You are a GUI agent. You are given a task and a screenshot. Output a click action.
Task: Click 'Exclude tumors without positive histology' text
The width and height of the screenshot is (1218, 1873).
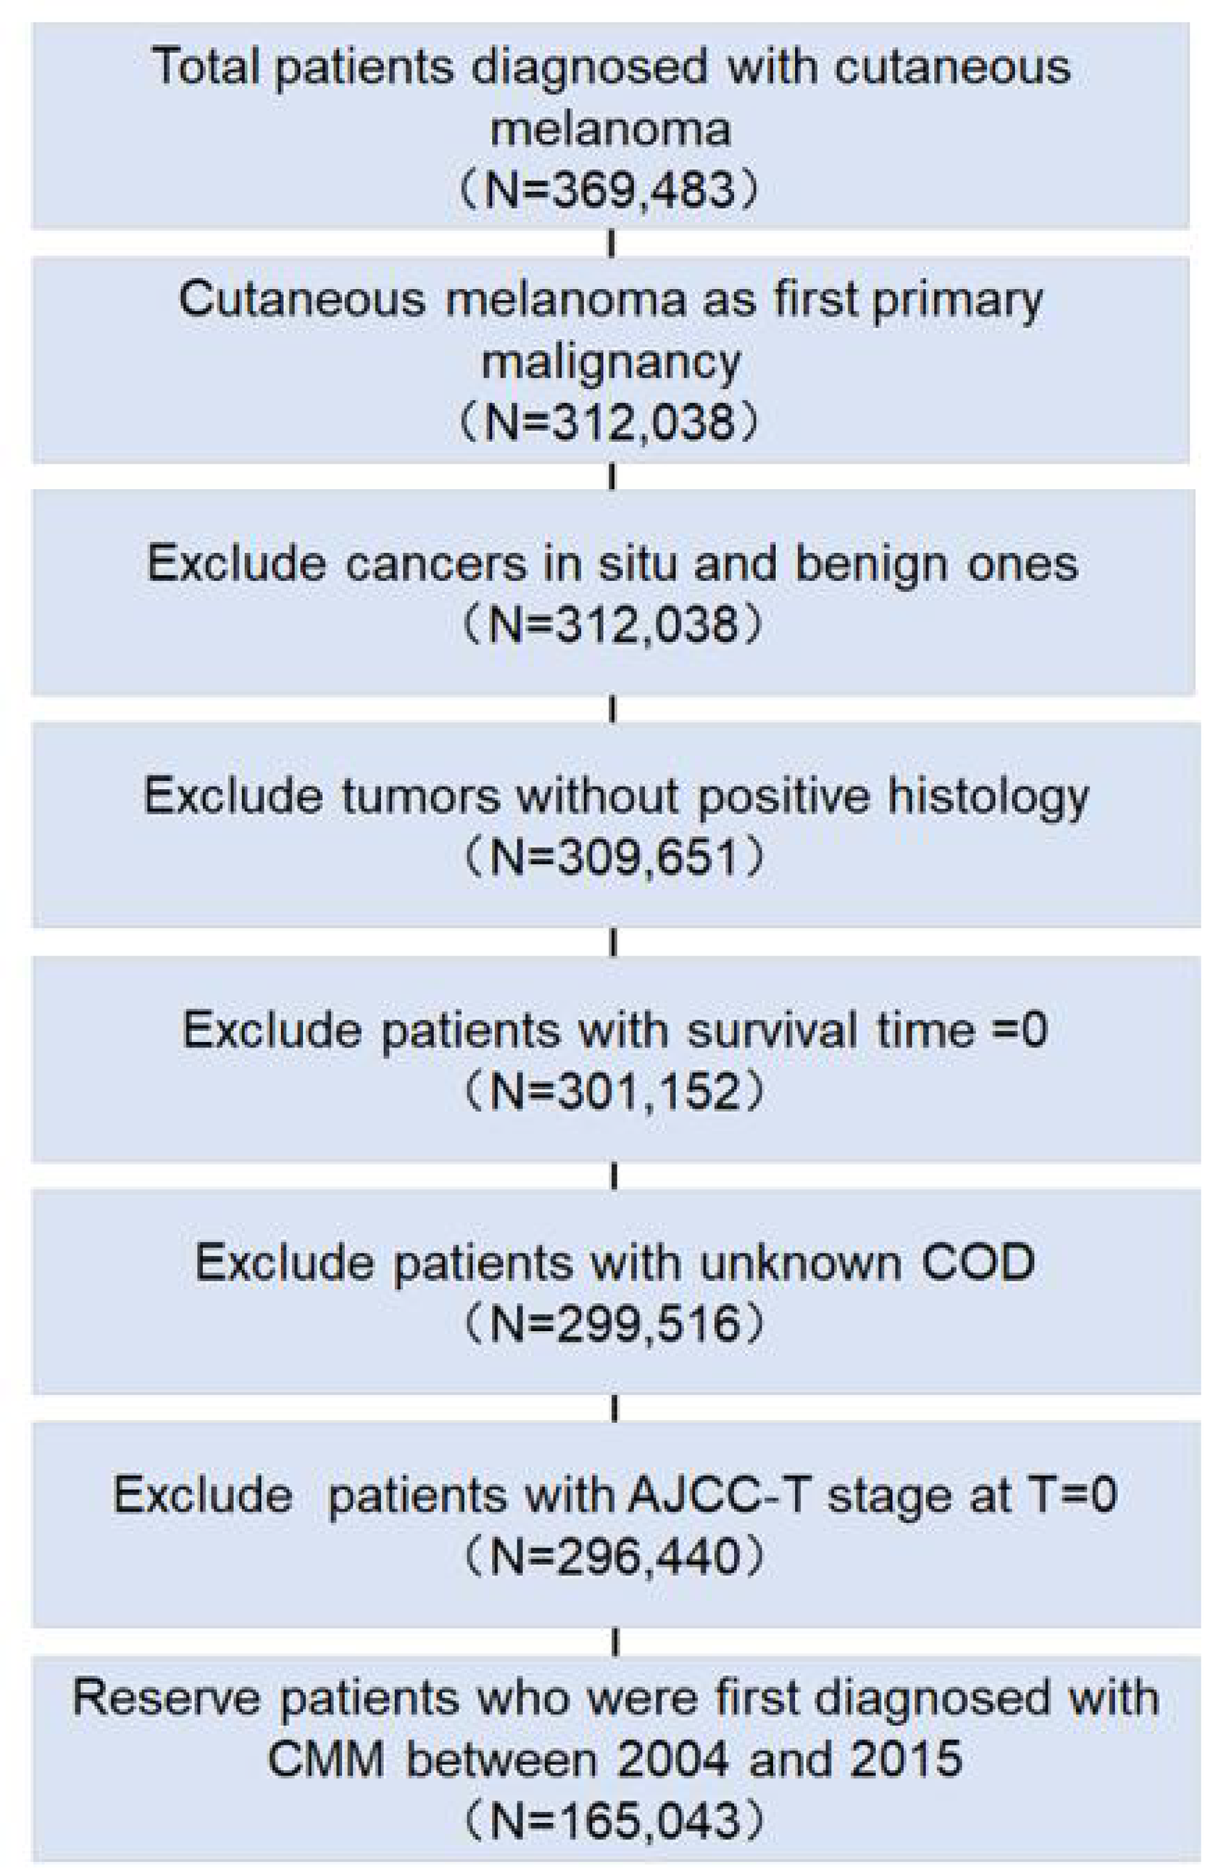pos(615,797)
